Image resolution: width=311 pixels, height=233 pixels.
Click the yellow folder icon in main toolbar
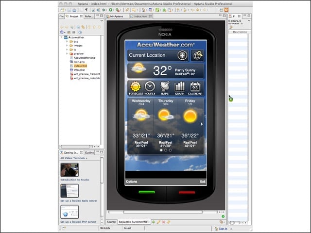point(134,10)
